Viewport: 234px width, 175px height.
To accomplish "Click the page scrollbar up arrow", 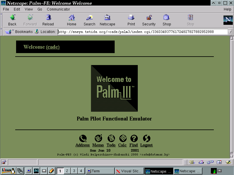I will pos(232,38).
